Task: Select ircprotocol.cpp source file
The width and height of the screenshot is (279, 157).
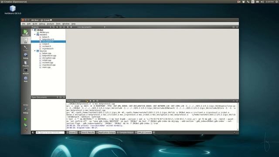Action: [49, 65]
